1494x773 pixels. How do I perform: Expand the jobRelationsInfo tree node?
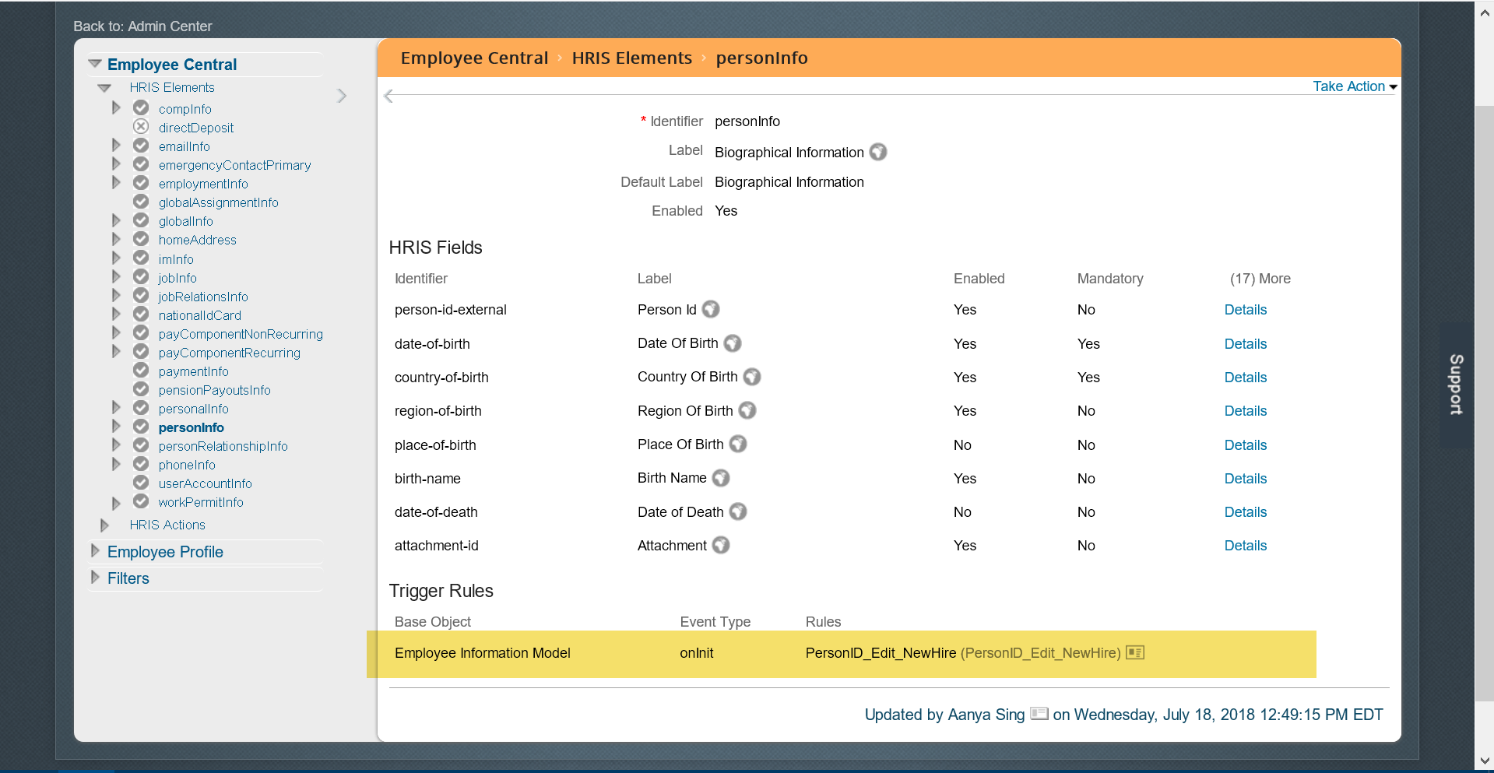pyautogui.click(x=116, y=296)
